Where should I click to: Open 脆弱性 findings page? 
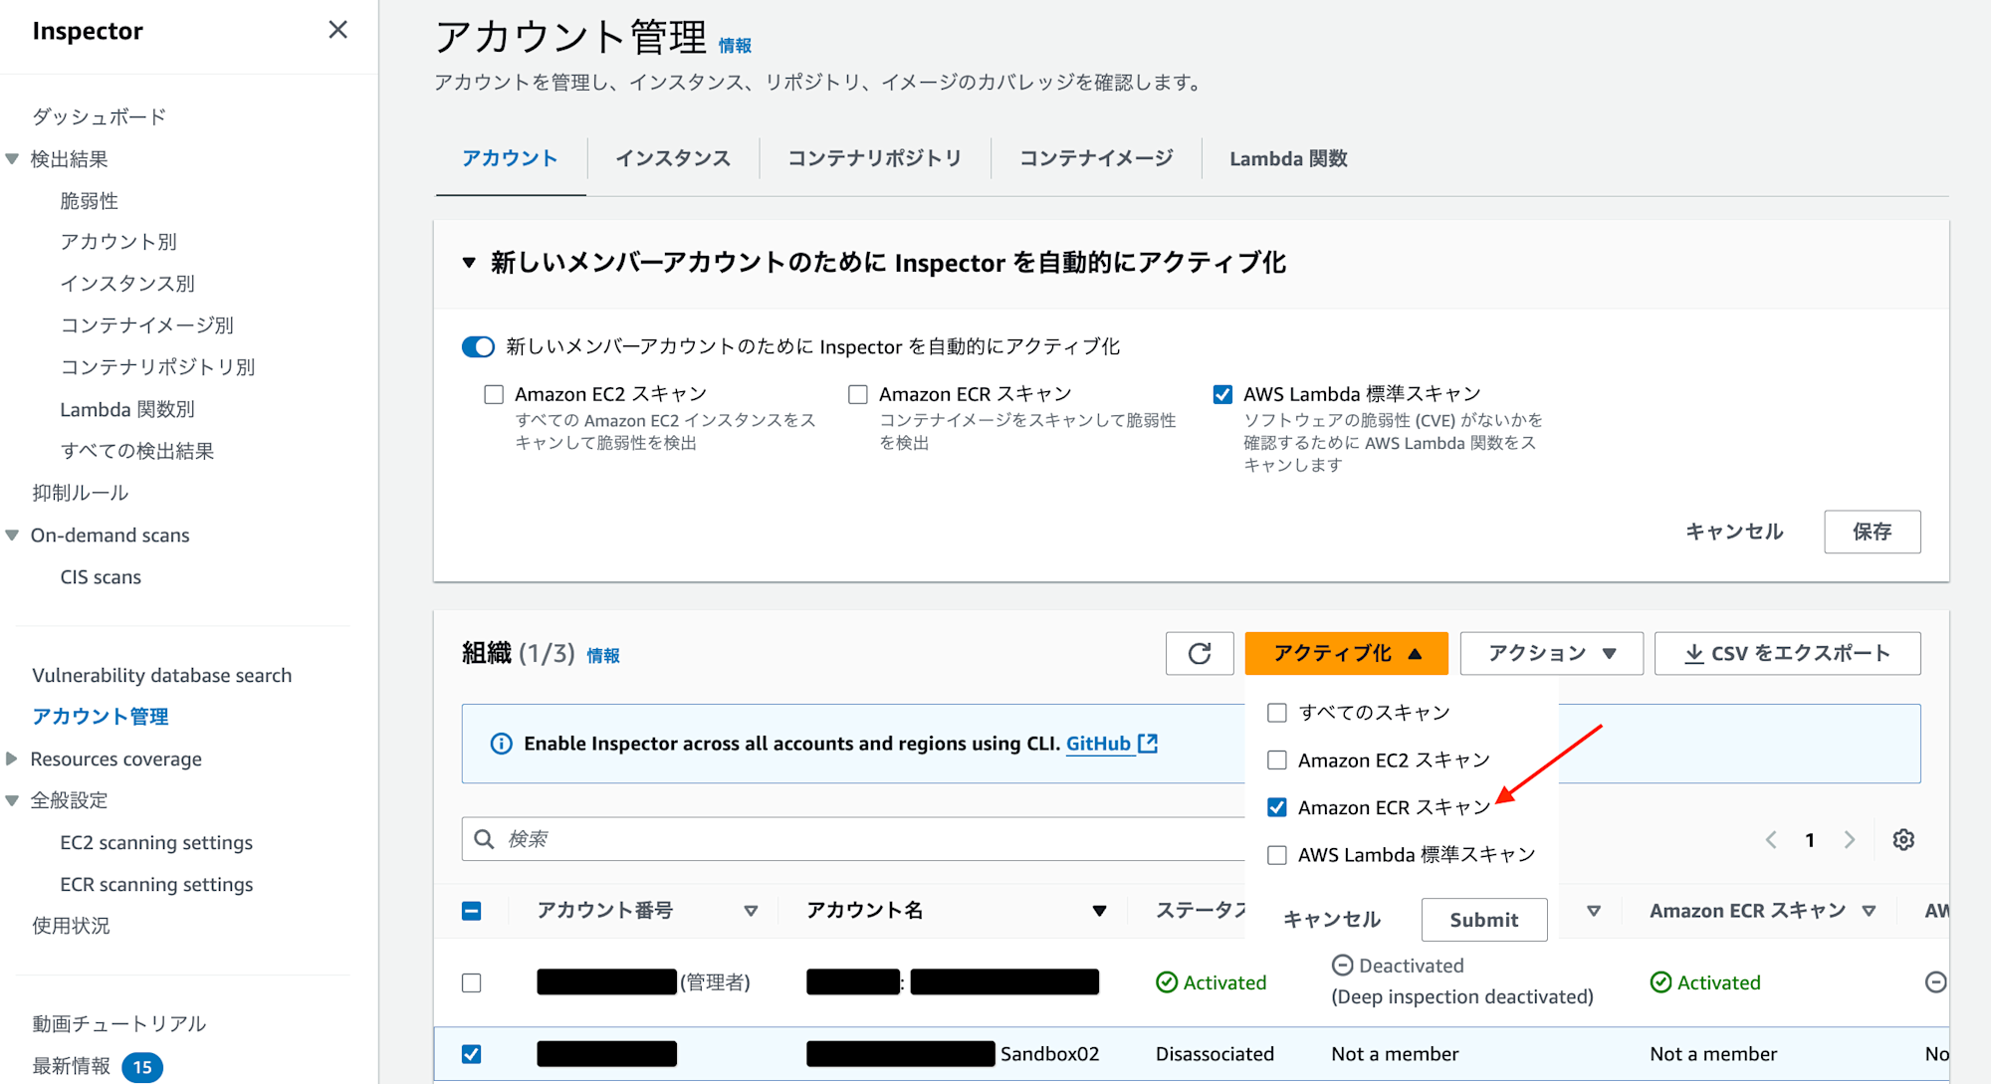tap(89, 201)
